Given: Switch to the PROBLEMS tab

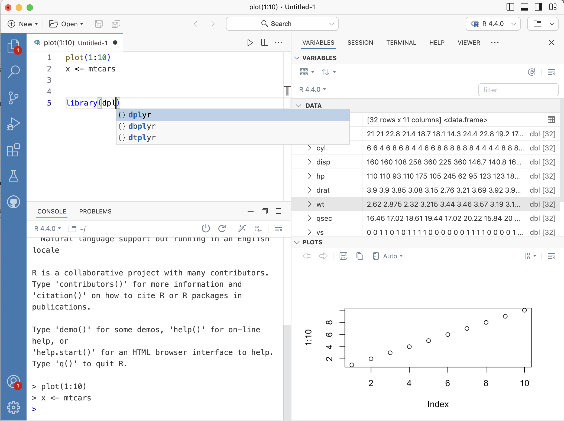Looking at the screenshot, I should click(x=95, y=211).
